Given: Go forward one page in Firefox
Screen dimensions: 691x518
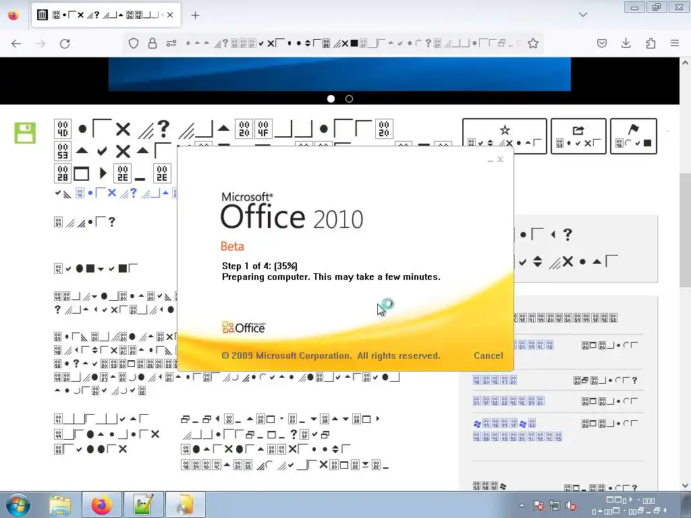Looking at the screenshot, I should pos(40,44).
